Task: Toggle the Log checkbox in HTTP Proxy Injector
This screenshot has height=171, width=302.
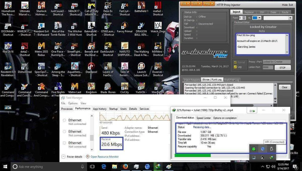Action: (x=235, y=67)
